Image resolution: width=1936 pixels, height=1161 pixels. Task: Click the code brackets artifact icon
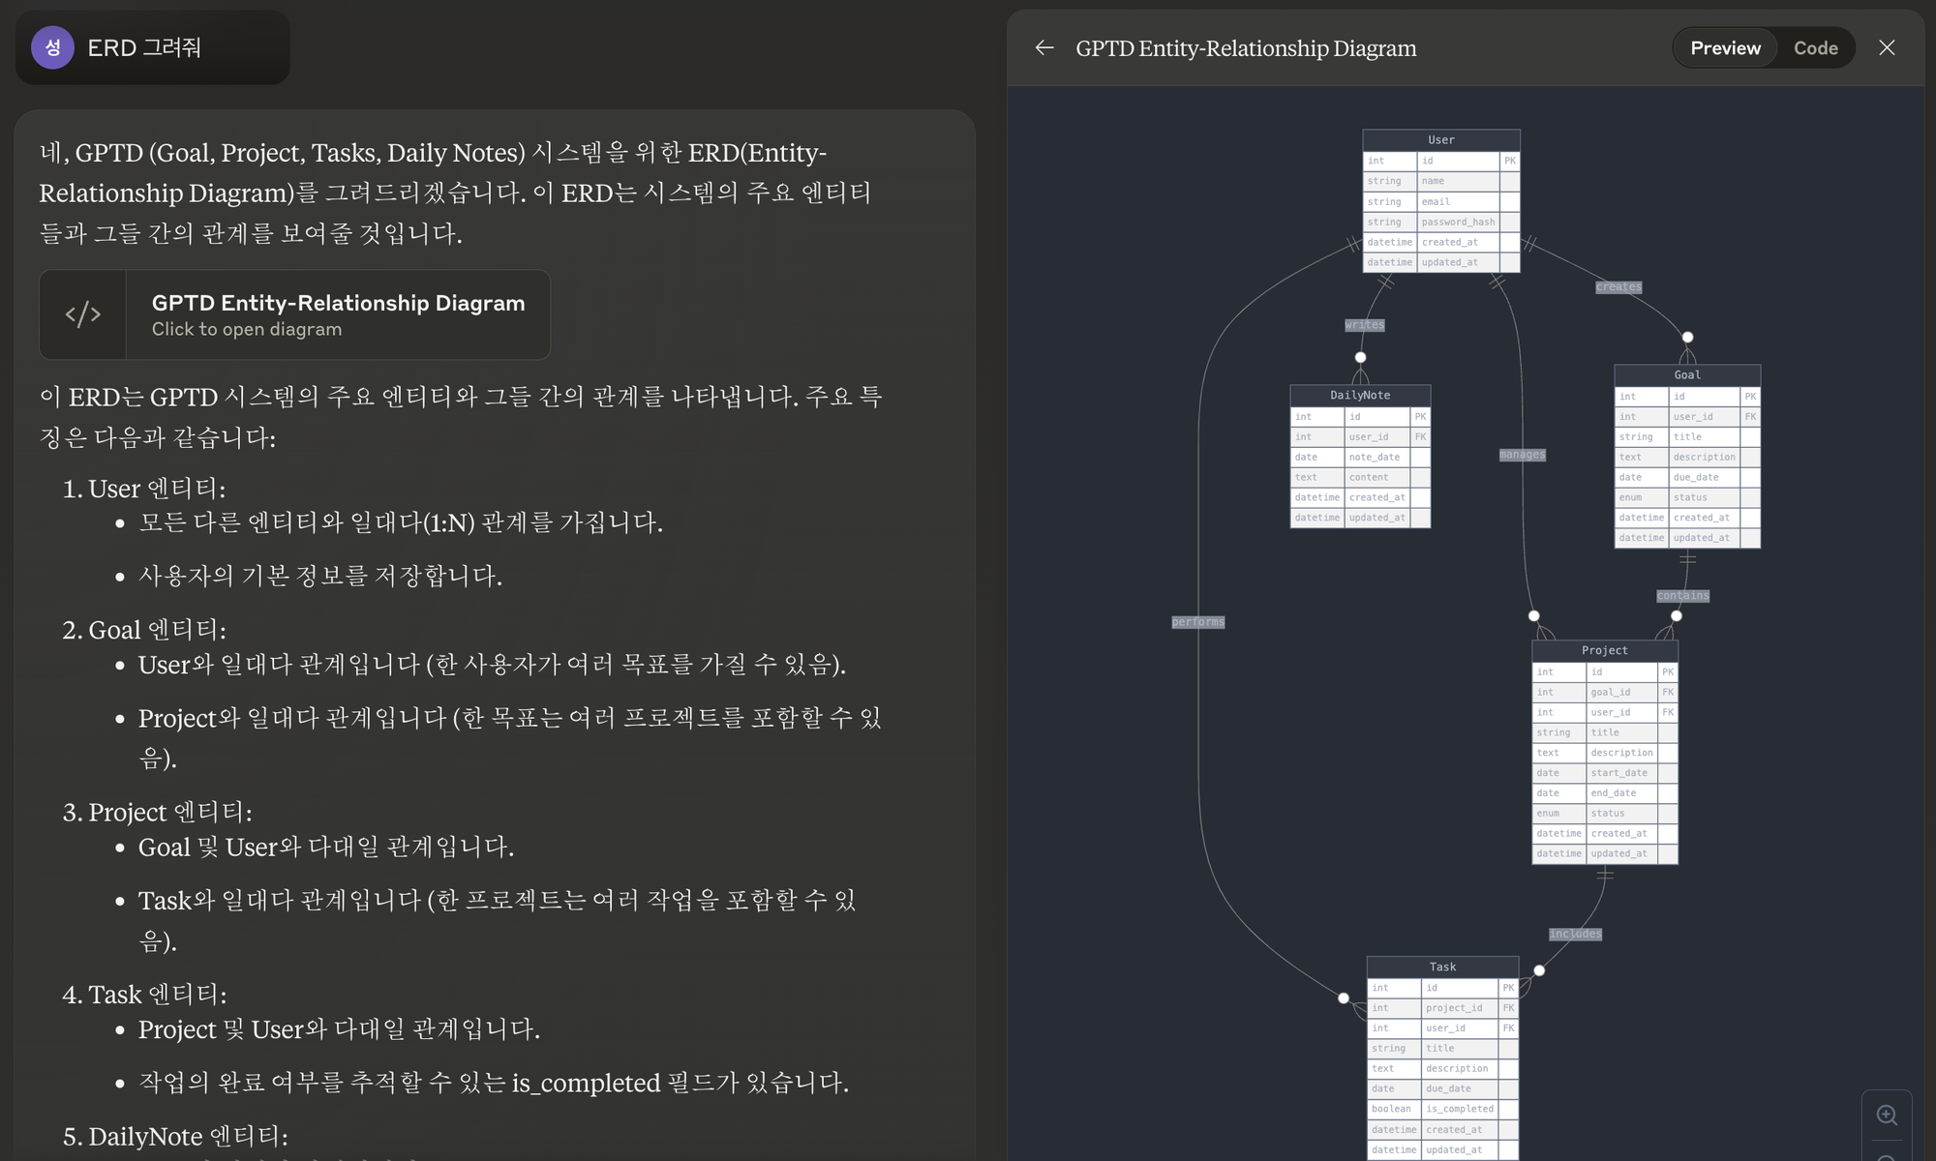(x=83, y=314)
